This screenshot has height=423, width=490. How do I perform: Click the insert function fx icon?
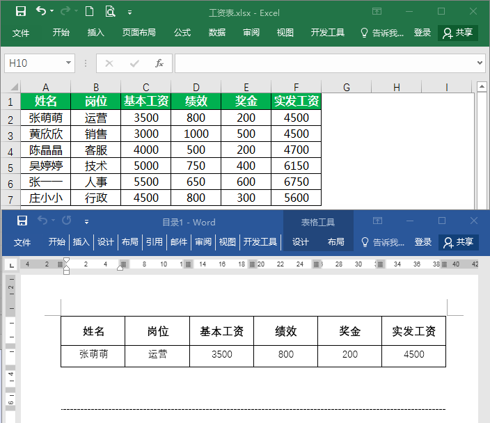point(159,63)
